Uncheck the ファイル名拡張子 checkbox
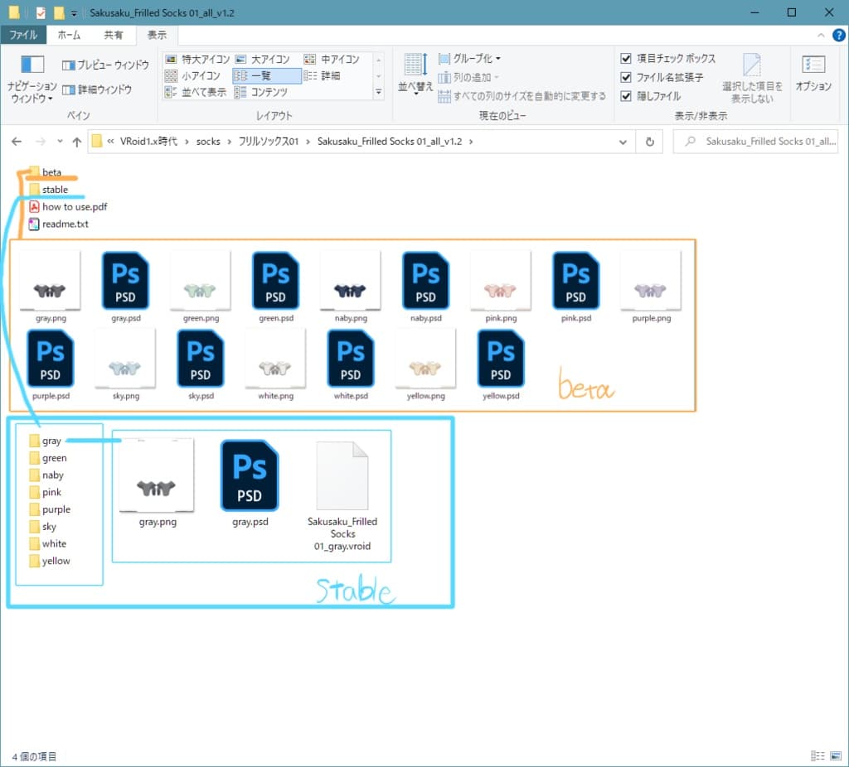Viewport: 849px width, 767px height. click(x=627, y=77)
